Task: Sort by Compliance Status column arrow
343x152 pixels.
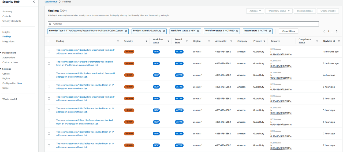Action: click(x=317, y=41)
